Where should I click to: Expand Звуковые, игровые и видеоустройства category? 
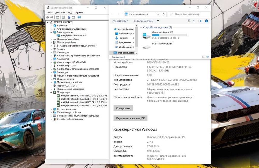pyautogui.click(x=51, y=46)
